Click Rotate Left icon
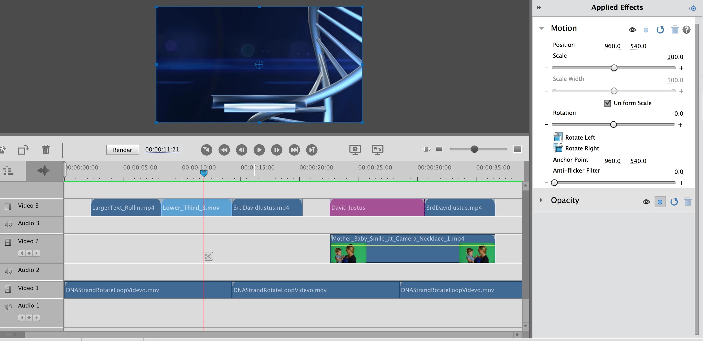This screenshot has width=703, height=341. pyautogui.click(x=558, y=137)
